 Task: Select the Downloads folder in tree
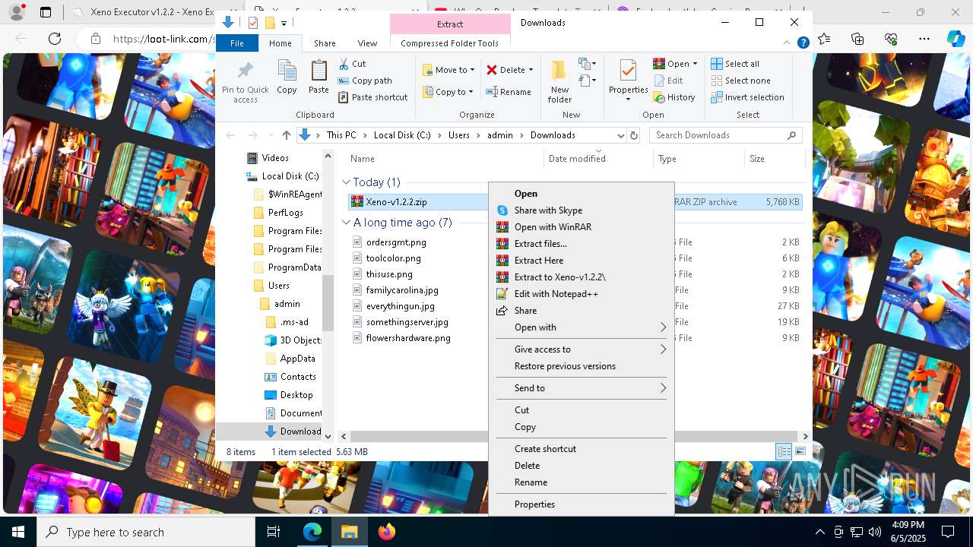coord(293,432)
